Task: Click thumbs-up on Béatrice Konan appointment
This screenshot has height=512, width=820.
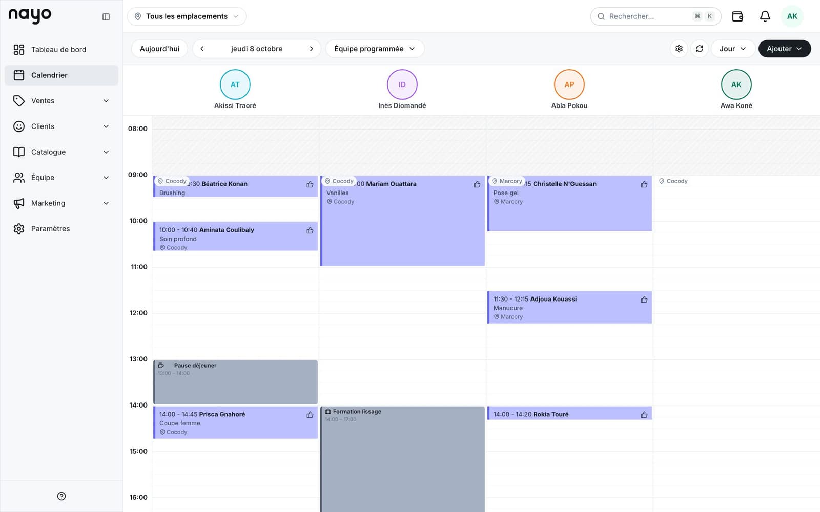Action: tap(310, 184)
